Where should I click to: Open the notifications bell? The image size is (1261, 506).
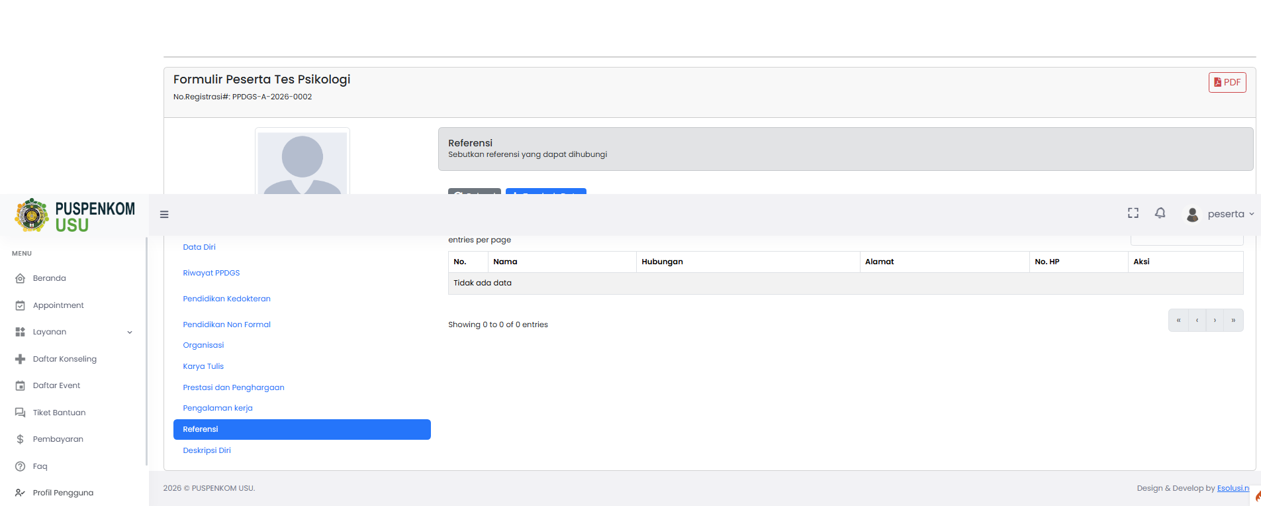[x=1160, y=213]
